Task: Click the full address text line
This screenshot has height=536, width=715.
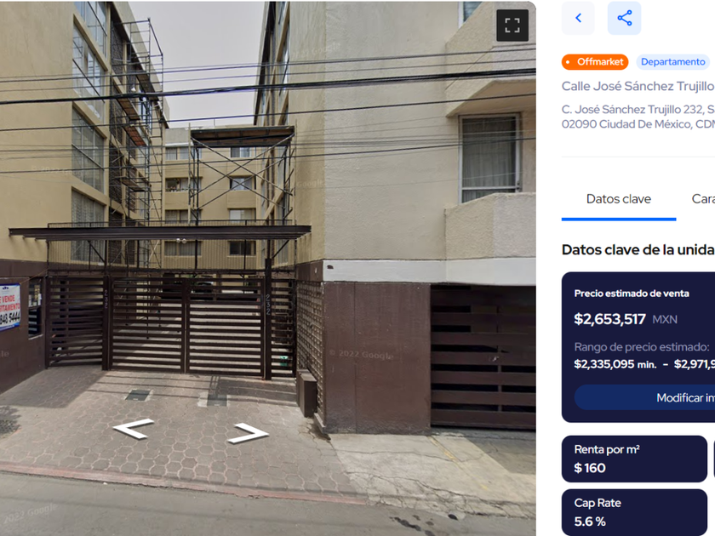Action: click(638, 117)
